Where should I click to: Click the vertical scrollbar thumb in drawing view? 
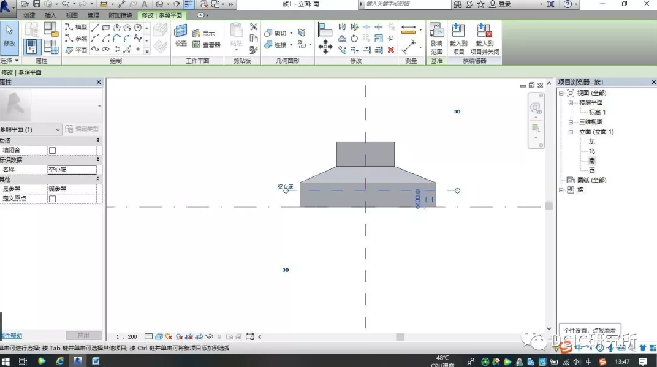(x=549, y=205)
